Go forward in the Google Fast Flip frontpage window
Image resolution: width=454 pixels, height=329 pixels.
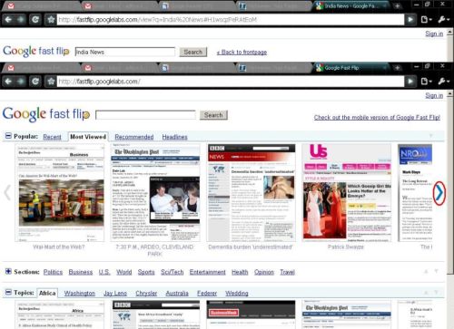tap(21, 82)
